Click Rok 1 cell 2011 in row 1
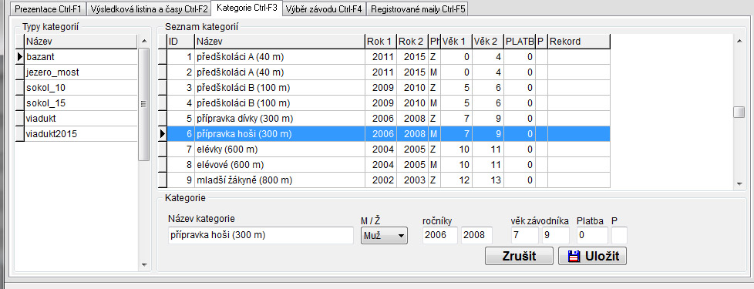 380,57
